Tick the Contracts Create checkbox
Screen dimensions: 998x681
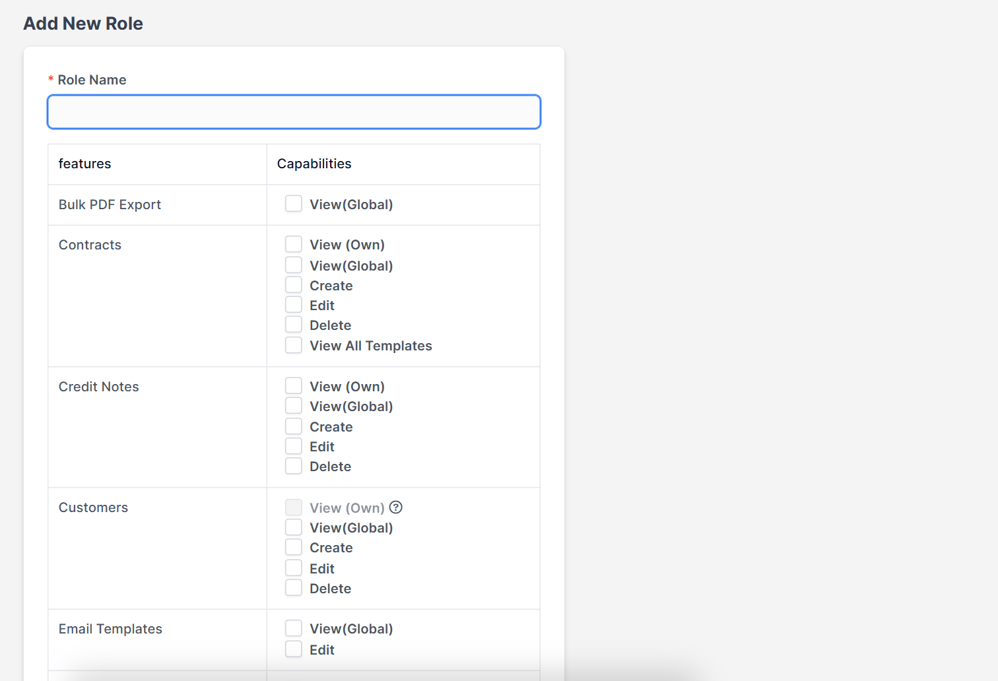[x=294, y=284]
